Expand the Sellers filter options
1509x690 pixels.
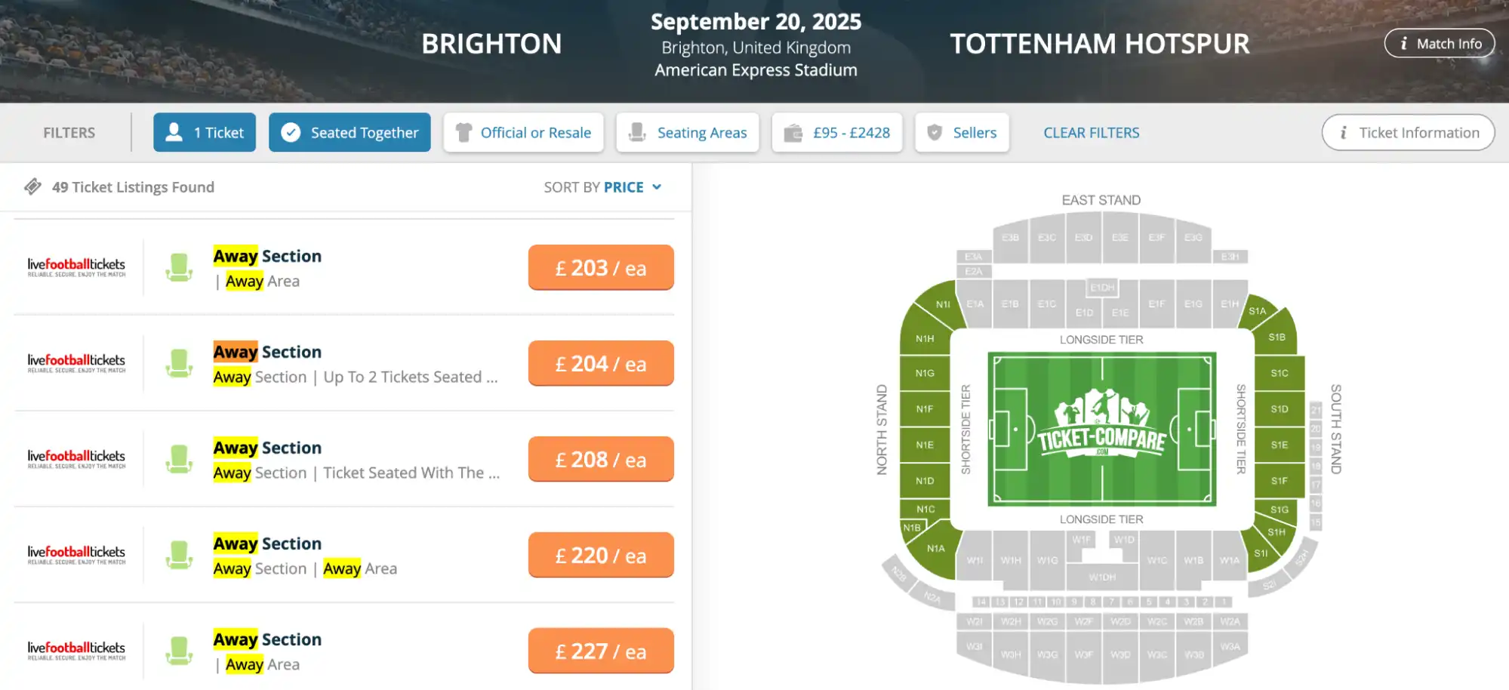(x=962, y=132)
